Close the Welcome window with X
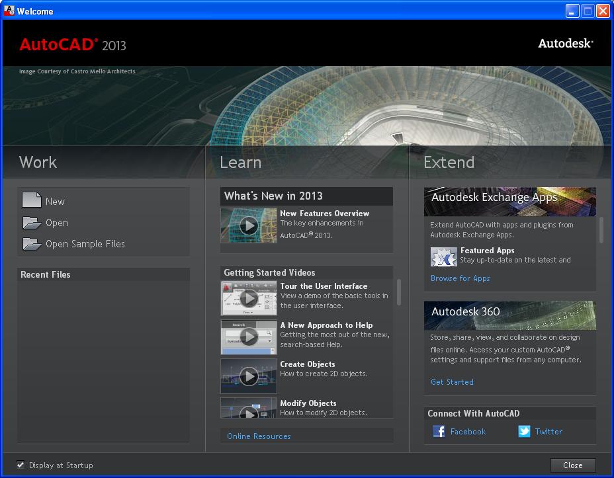Screen dimensions: 614x478 click(603, 11)
